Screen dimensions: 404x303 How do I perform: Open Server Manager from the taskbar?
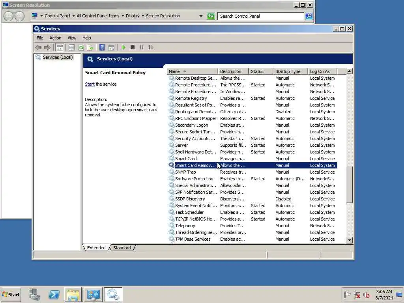pyautogui.click(x=34, y=294)
